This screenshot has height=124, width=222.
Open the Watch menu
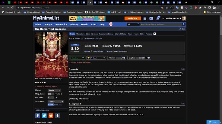pos(84,24)
